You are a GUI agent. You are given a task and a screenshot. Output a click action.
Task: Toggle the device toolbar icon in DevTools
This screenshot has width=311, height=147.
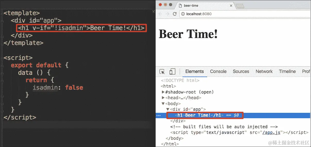point(172,71)
